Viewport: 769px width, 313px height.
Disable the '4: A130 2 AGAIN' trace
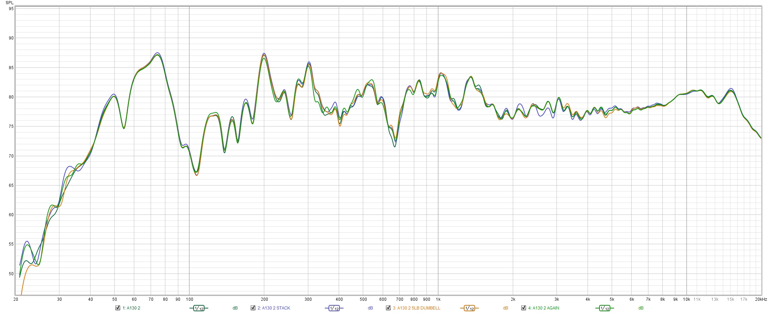coord(524,308)
